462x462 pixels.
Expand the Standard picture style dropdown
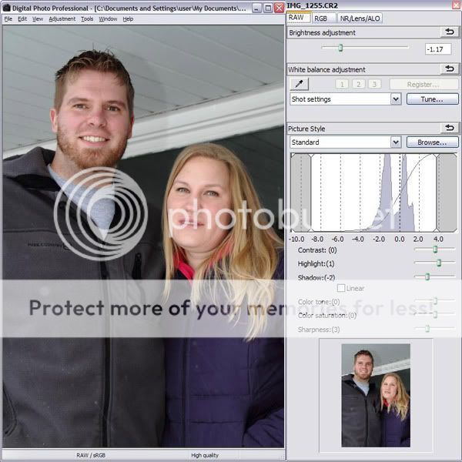(x=396, y=142)
